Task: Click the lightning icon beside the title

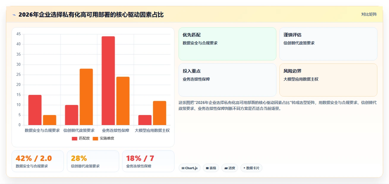Action: (14, 15)
